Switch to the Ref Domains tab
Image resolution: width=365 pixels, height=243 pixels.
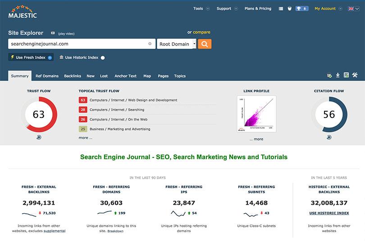tap(47, 76)
